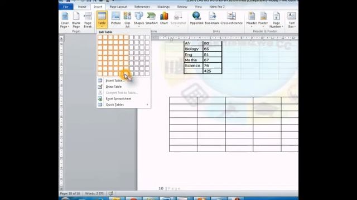Viewport: 357px width, 200px height.
Task: Click the Afr cell in the table
Action: point(194,43)
